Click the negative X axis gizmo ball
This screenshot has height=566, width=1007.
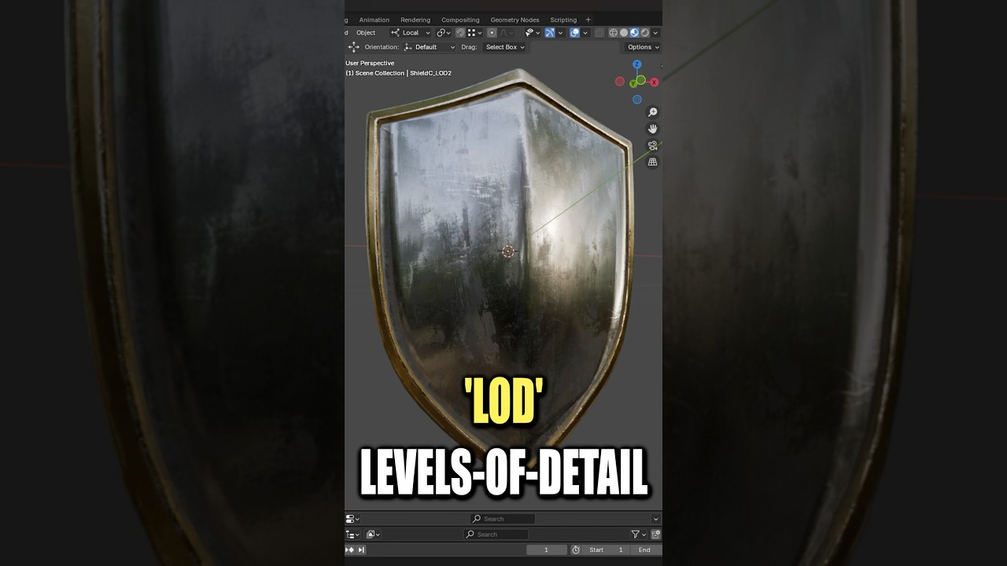tap(620, 82)
